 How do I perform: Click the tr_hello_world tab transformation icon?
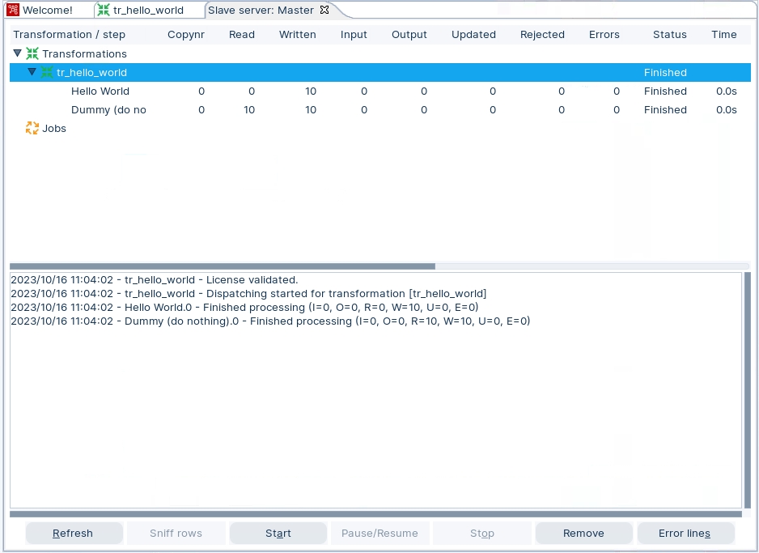tap(103, 11)
